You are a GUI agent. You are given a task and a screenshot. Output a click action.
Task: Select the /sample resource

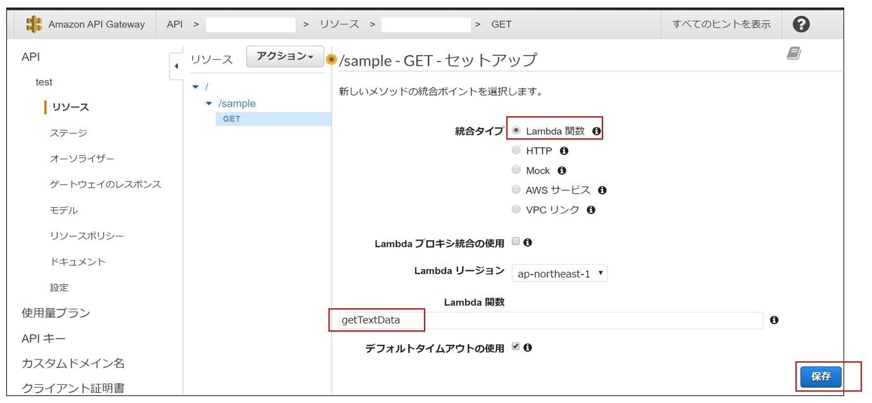pyautogui.click(x=237, y=104)
